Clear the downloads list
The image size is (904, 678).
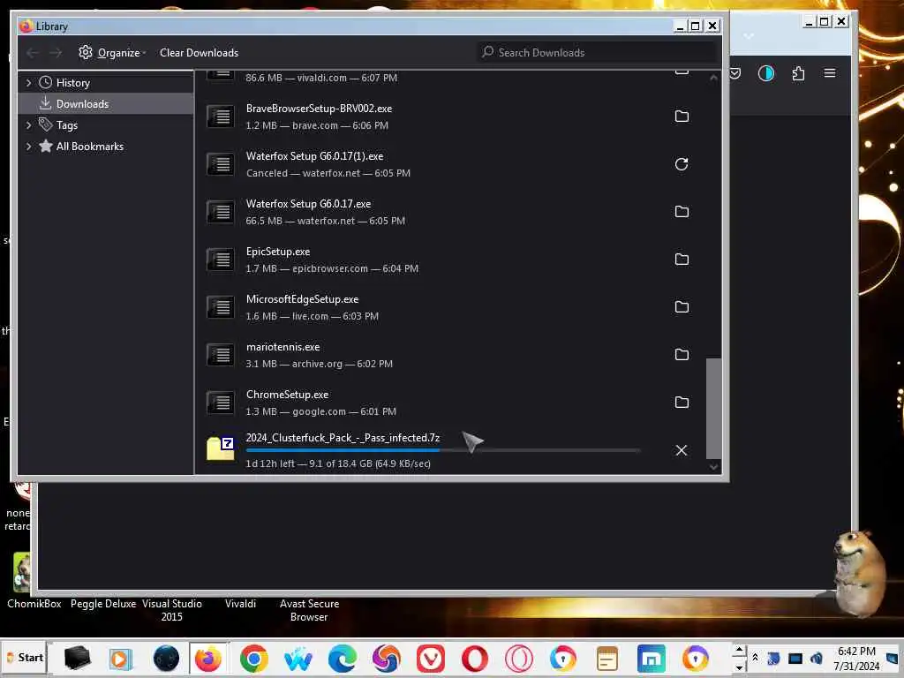[199, 52]
